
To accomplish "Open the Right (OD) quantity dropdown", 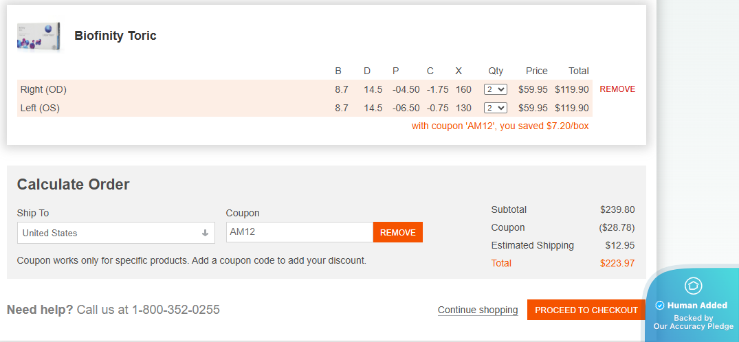I will tap(495, 89).
